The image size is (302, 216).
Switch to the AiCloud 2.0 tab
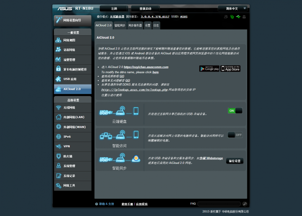pyautogui.click(x=104, y=26)
